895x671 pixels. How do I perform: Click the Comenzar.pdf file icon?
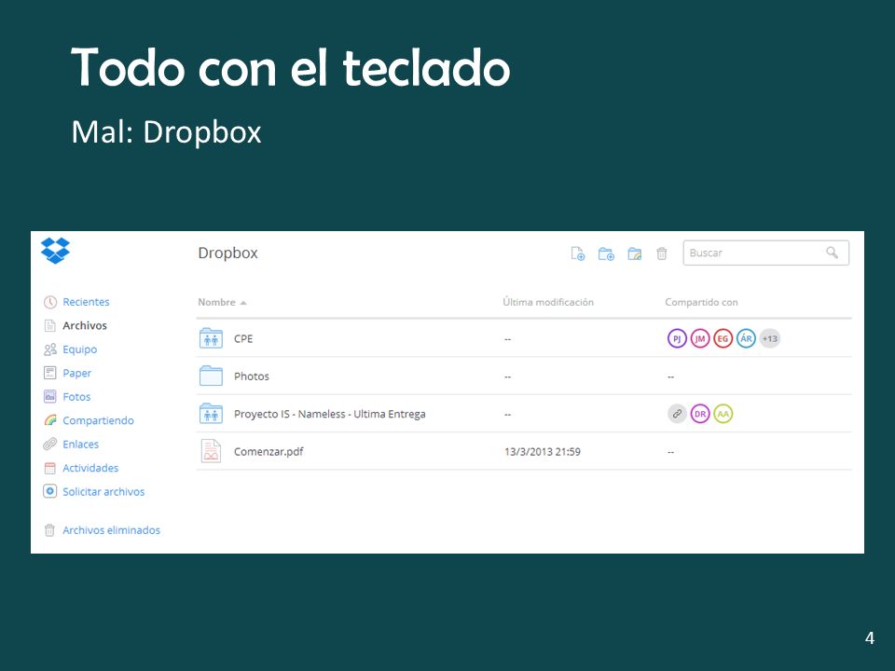point(212,451)
